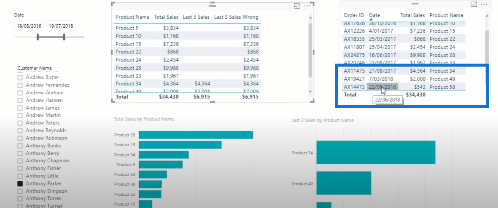The width and height of the screenshot is (498, 208).
Task: Enable the Andrew Martin checkbox
Action: point(20,115)
